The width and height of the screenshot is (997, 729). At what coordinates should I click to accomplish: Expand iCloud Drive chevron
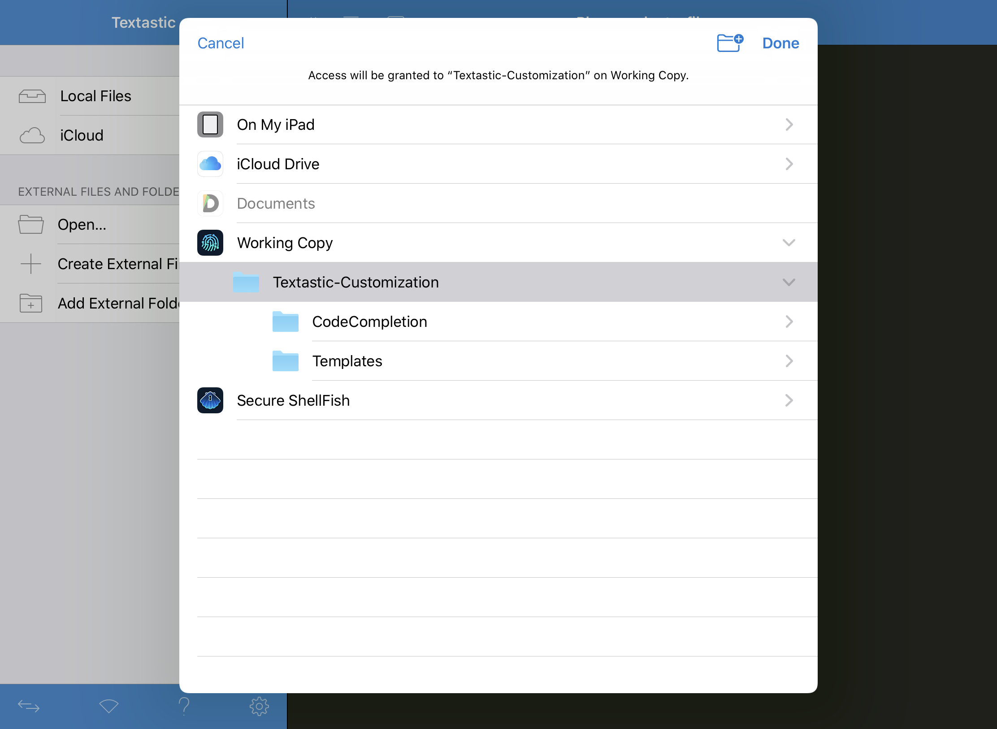(789, 164)
